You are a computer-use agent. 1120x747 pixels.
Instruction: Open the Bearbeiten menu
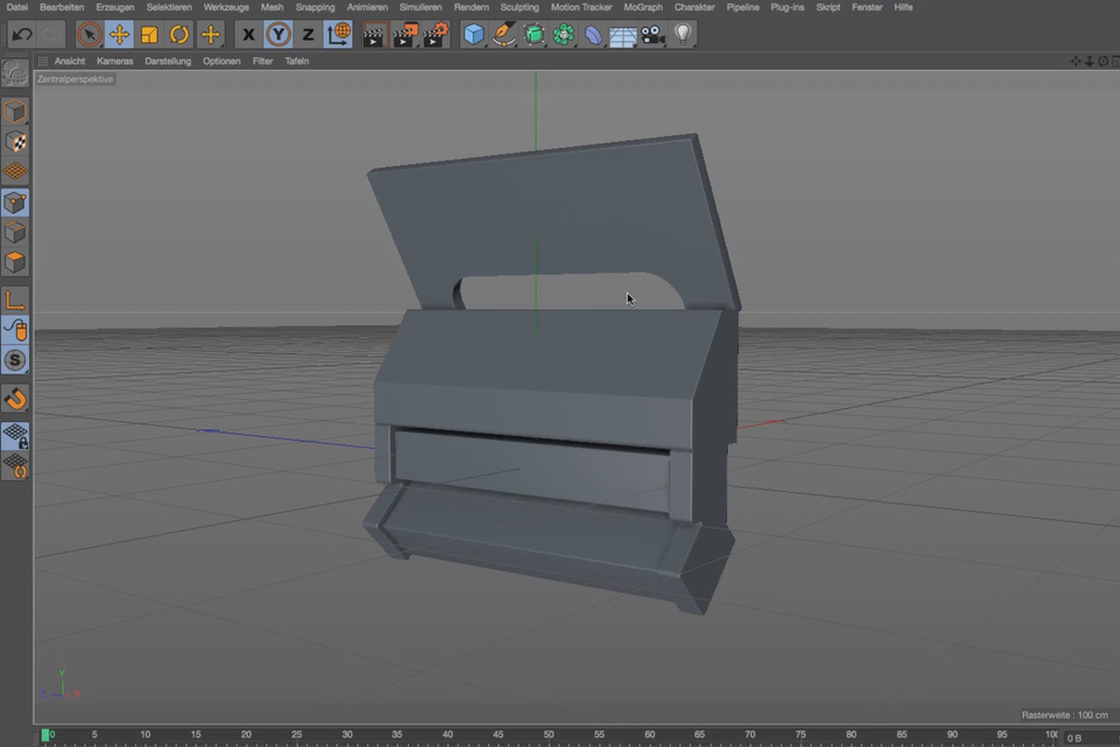click(62, 7)
